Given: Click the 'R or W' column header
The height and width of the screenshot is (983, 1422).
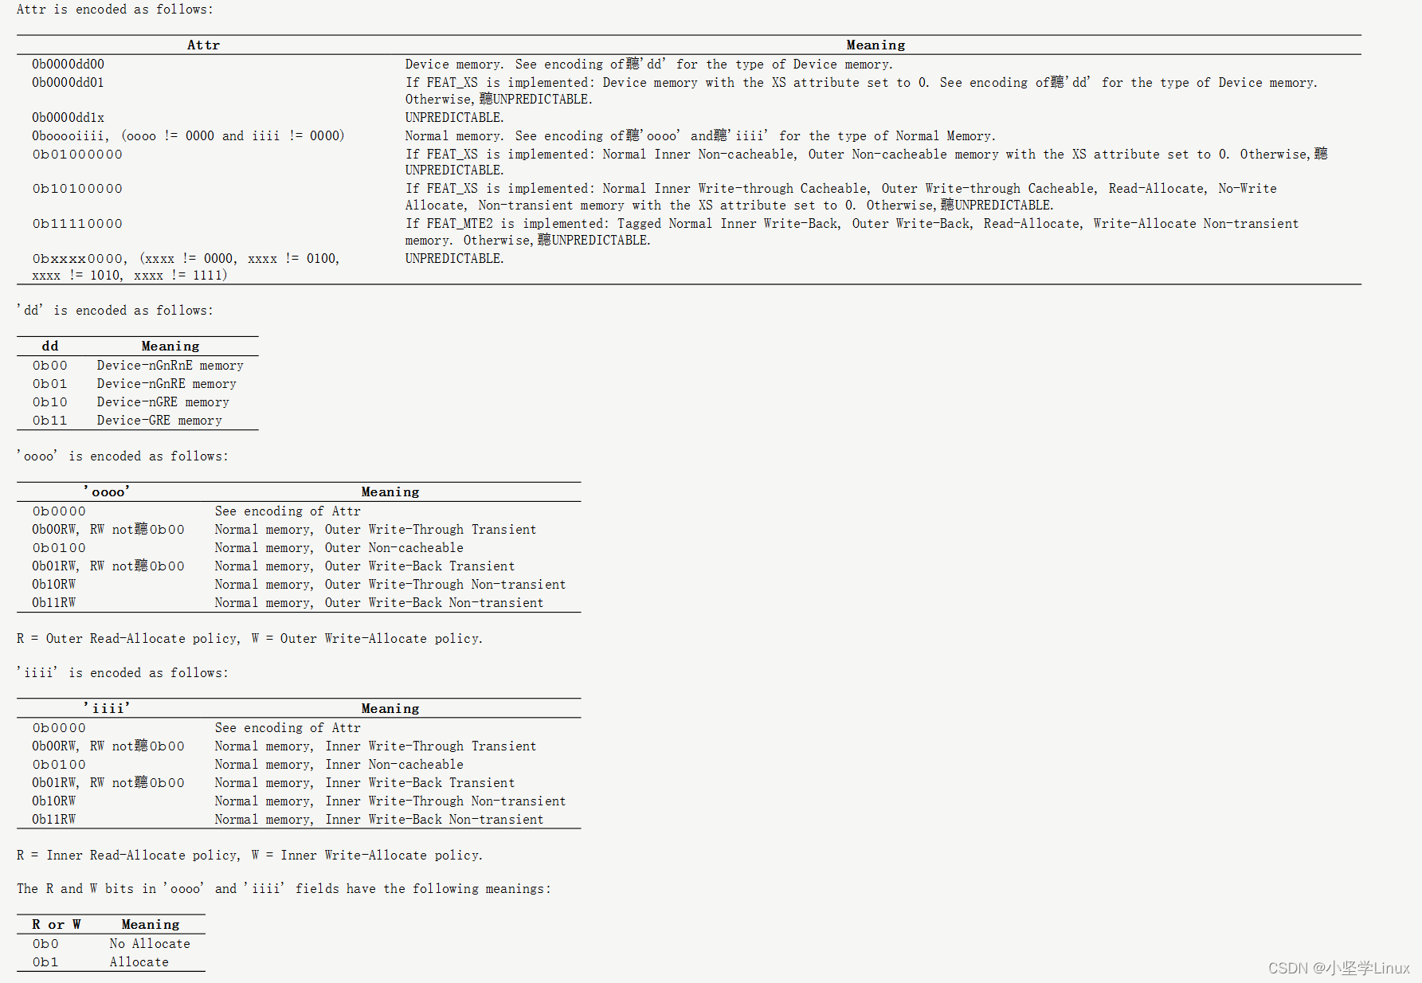Looking at the screenshot, I should (57, 925).
